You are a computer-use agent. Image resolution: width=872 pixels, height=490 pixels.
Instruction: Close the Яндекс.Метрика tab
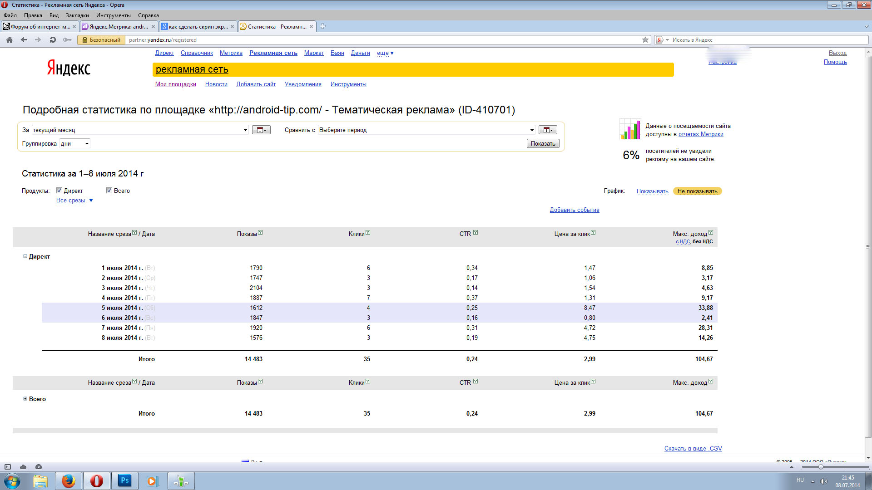point(153,27)
